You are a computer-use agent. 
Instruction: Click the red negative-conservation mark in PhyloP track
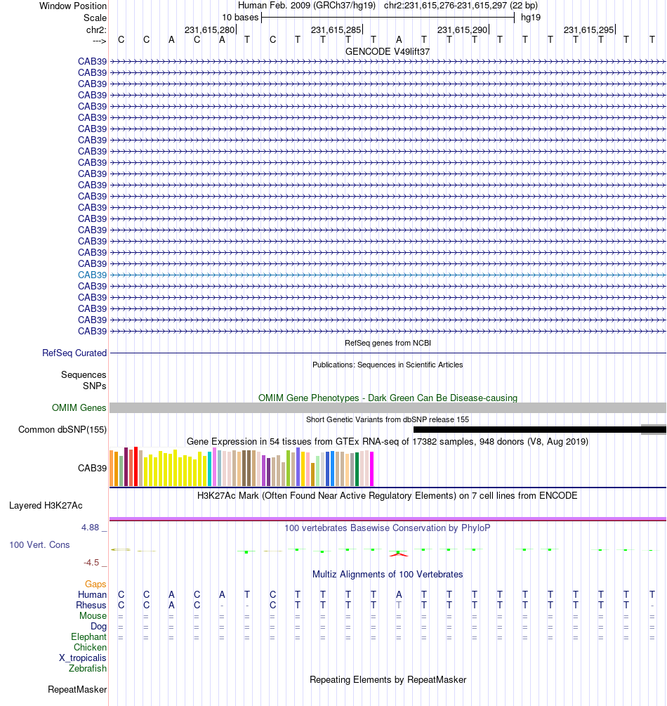[x=398, y=555]
